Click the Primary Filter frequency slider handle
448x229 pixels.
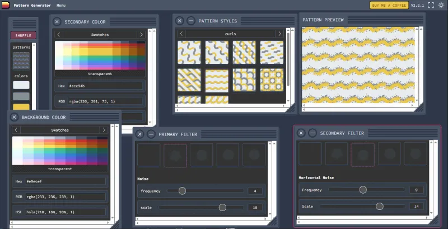point(182,191)
